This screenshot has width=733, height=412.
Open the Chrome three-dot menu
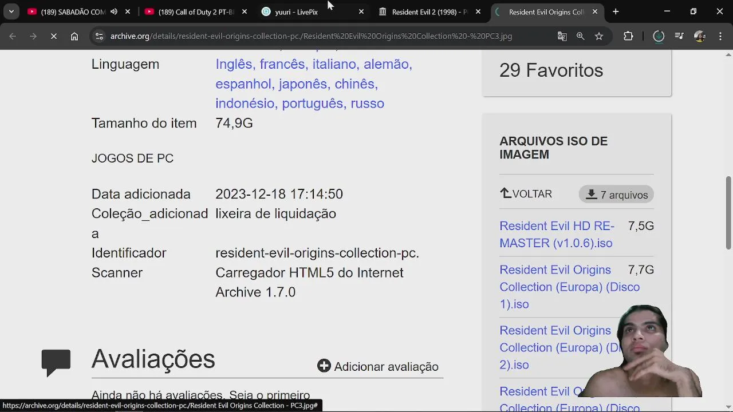click(x=720, y=36)
